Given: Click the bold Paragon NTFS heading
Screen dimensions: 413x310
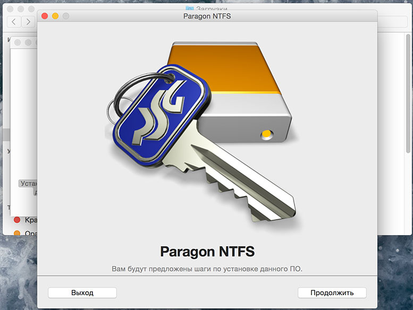Looking at the screenshot, I should pos(206,250).
